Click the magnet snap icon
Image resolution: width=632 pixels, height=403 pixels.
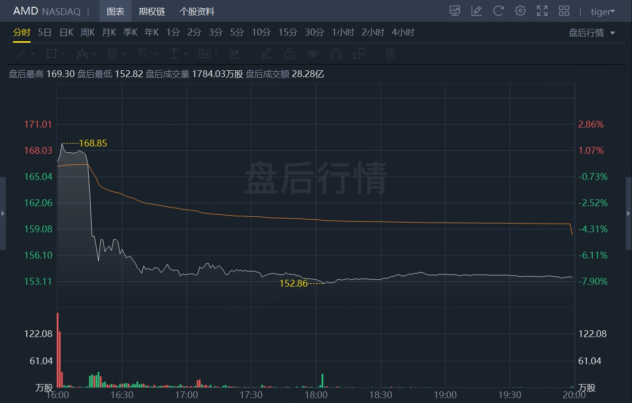336,53
